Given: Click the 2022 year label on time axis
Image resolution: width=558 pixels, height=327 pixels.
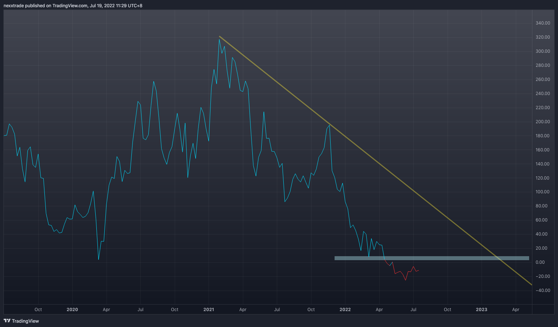Looking at the screenshot, I should coord(345,310).
